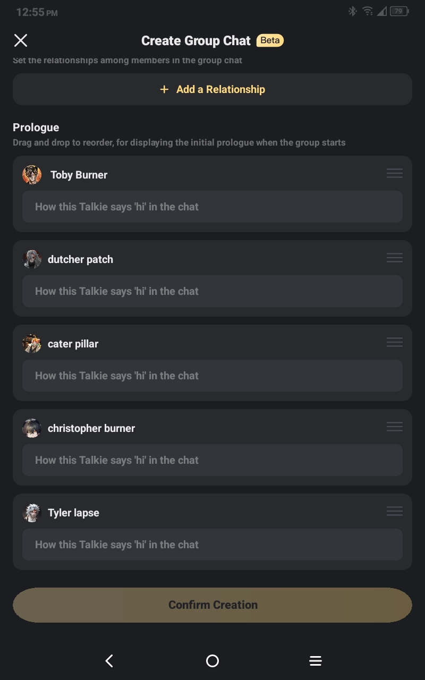Open Android recent apps menu icon
425x680 pixels.
(x=316, y=661)
